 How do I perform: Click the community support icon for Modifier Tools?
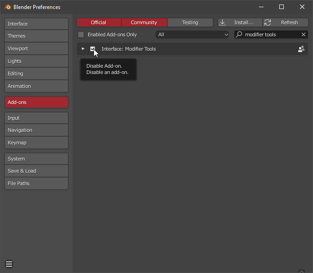point(301,49)
